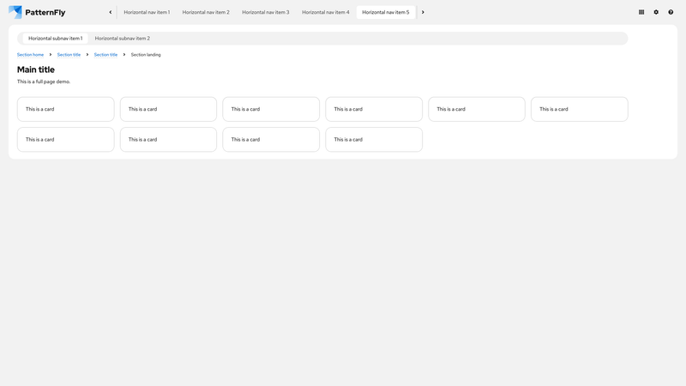Click 'This is a full page demo.' text
Viewport: 686px width, 386px height.
coord(44,81)
